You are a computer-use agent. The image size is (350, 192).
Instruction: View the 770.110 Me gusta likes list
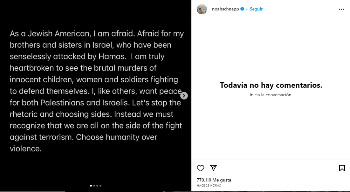[x=214, y=180]
